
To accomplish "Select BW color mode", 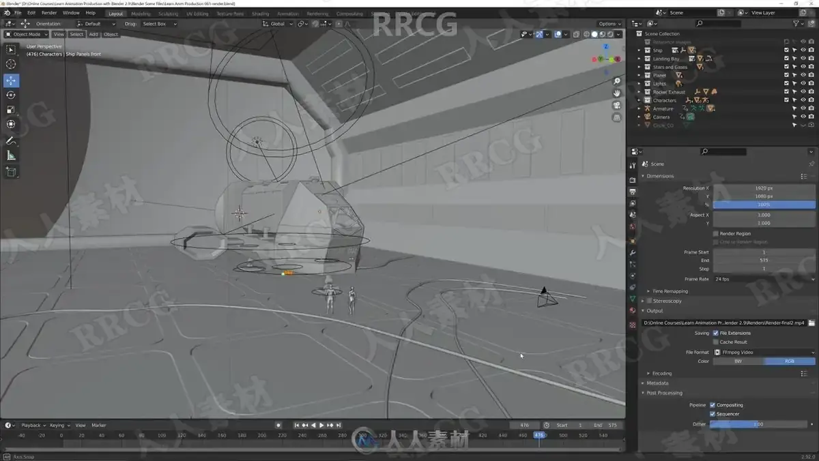I will click(x=738, y=361).
